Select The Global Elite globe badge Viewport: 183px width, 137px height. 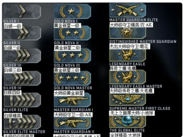[128, 122]
